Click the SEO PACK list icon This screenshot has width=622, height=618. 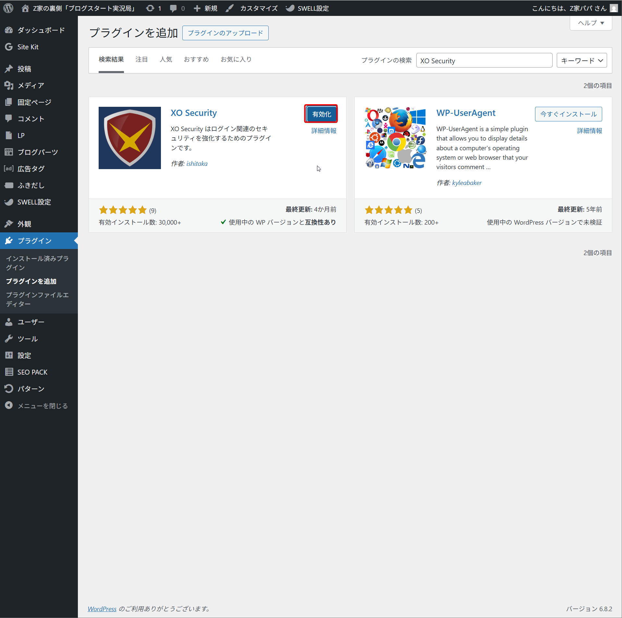point(9,372)
